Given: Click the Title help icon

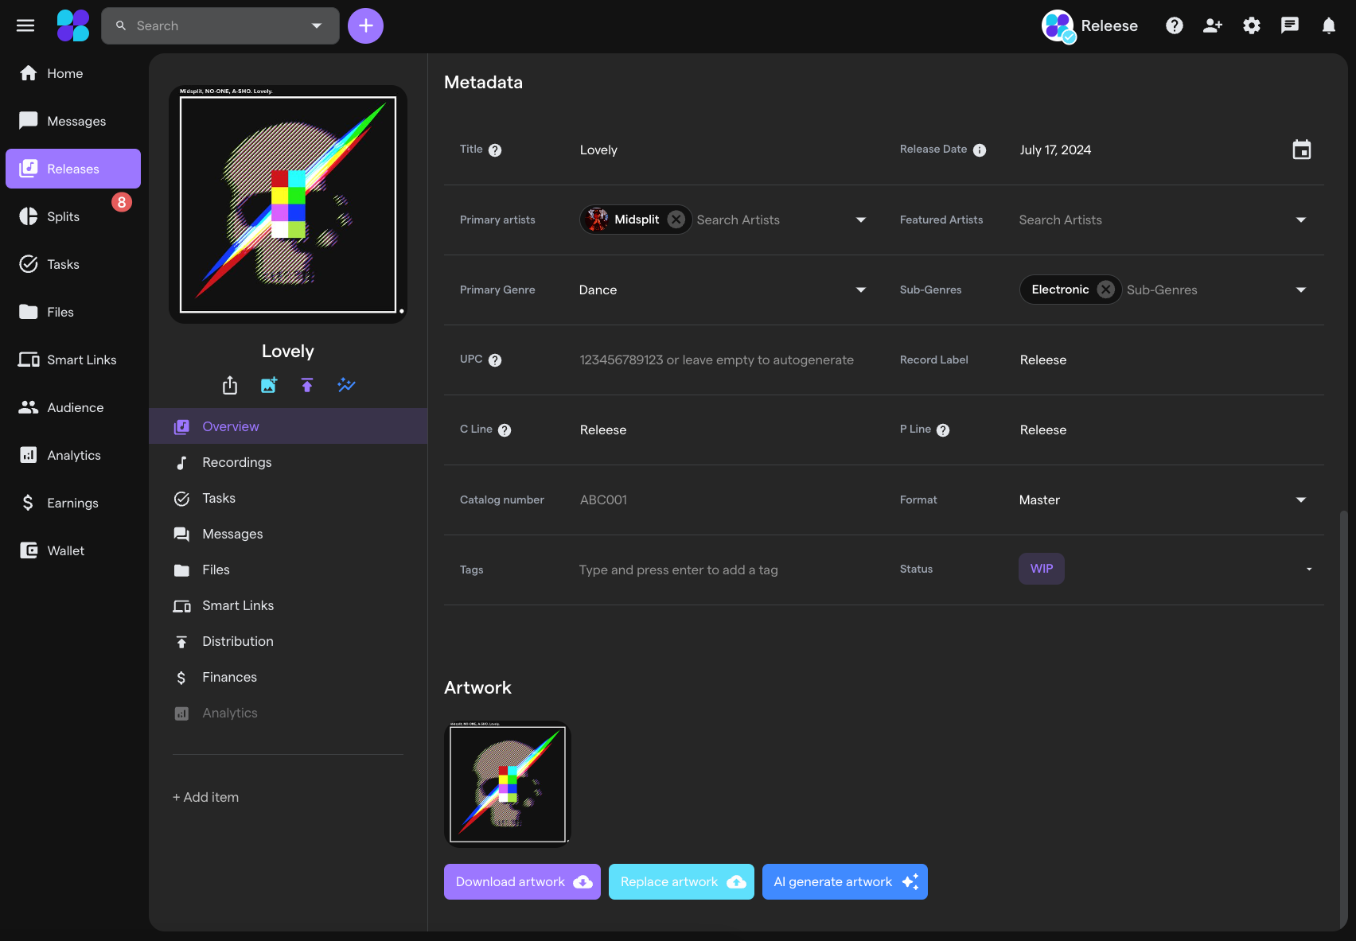Looking at the screenshot, I should click(495, 150).
